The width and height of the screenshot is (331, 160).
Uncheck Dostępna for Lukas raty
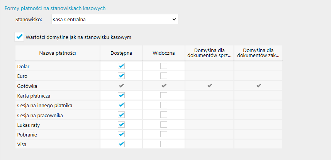pyautogui.click(x=121, y=125)
